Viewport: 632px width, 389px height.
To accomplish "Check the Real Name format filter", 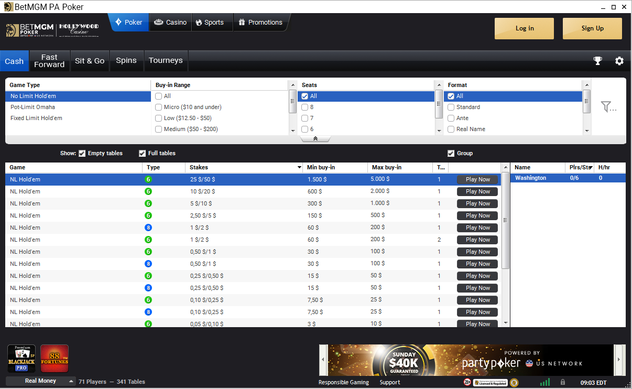I will point(451,129).
